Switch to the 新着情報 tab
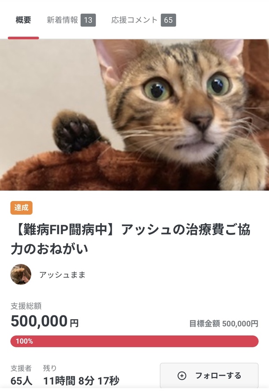This screenshot has height=391, width=269. tap(71, 20)
